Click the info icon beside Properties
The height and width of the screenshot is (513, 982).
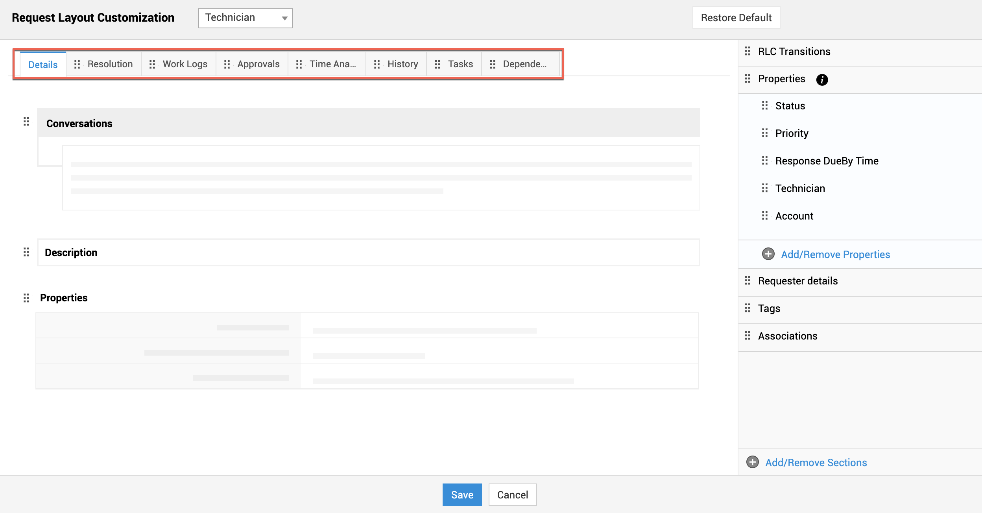click(822, 79)
